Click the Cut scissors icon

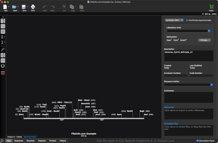(x=64, y=7)
